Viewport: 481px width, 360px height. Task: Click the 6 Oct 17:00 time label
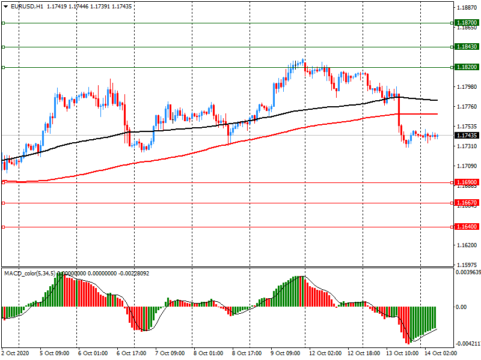click(x=131, y=353)
